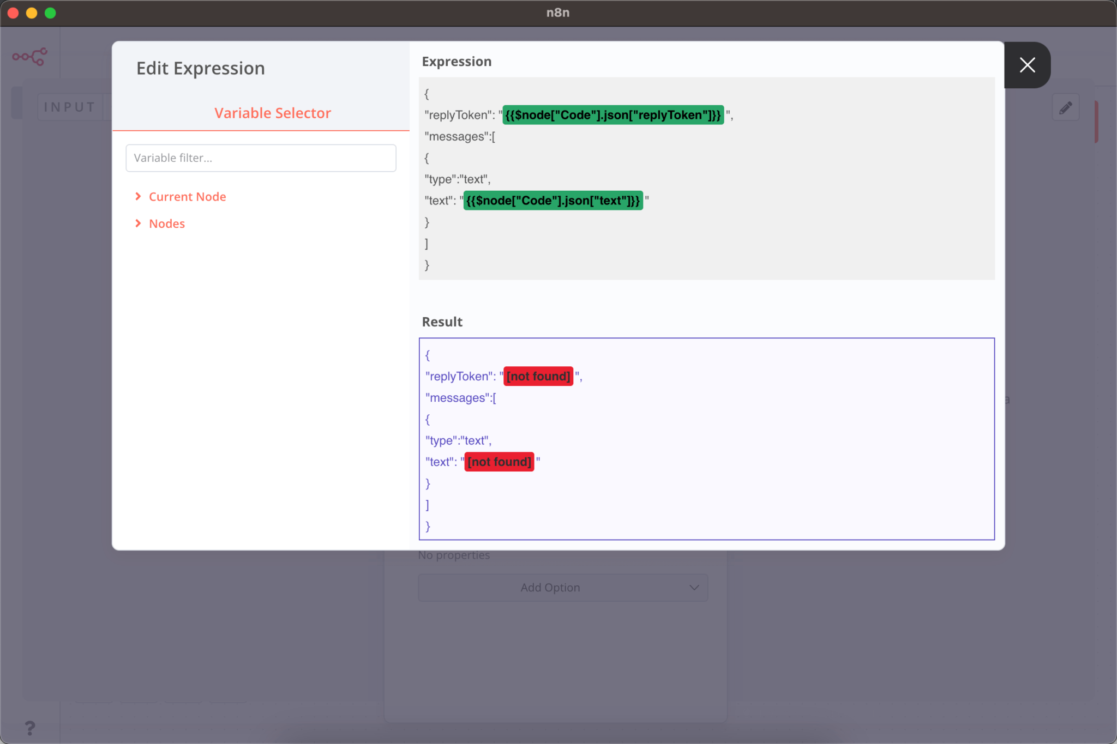Expand the Current Node chevron
The image size is (1117, 744).
(138, 196)
